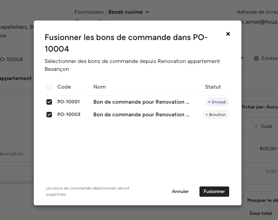Select the PO-10001 order name

(x=141, y=102)
